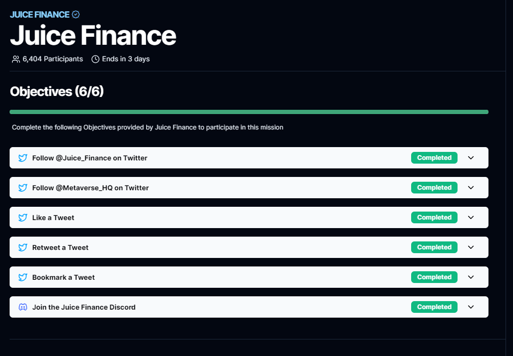Expand the Join Juice Finance Discord chevron

coord(471,307)
